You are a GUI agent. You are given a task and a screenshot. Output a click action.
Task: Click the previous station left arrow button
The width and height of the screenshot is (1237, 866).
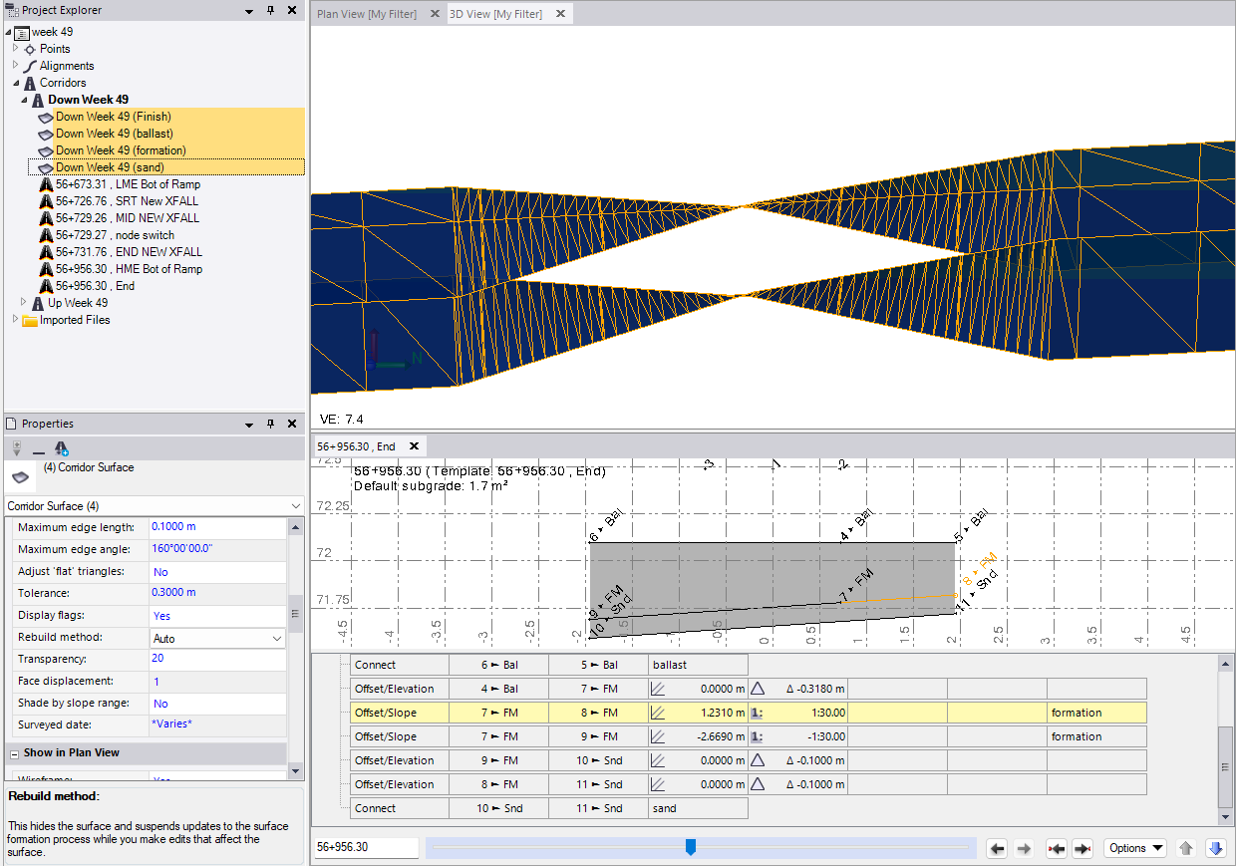tap(997, 848)
